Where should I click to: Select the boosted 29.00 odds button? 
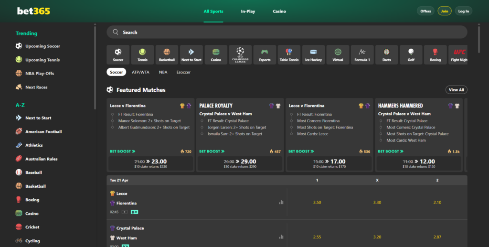coord(240,163)
